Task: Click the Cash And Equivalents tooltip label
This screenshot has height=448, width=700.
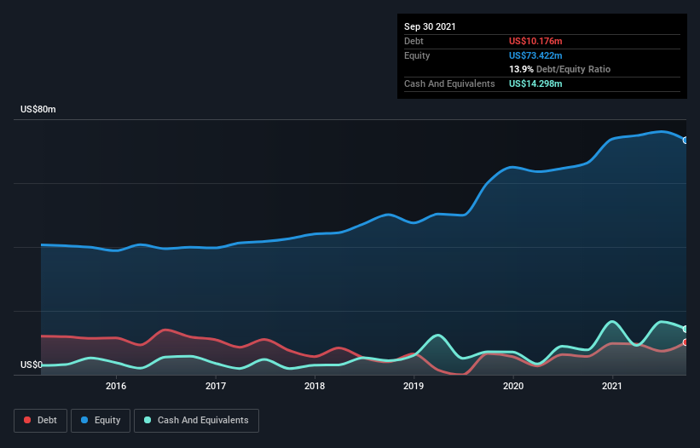Action: [x=449, y=83]
